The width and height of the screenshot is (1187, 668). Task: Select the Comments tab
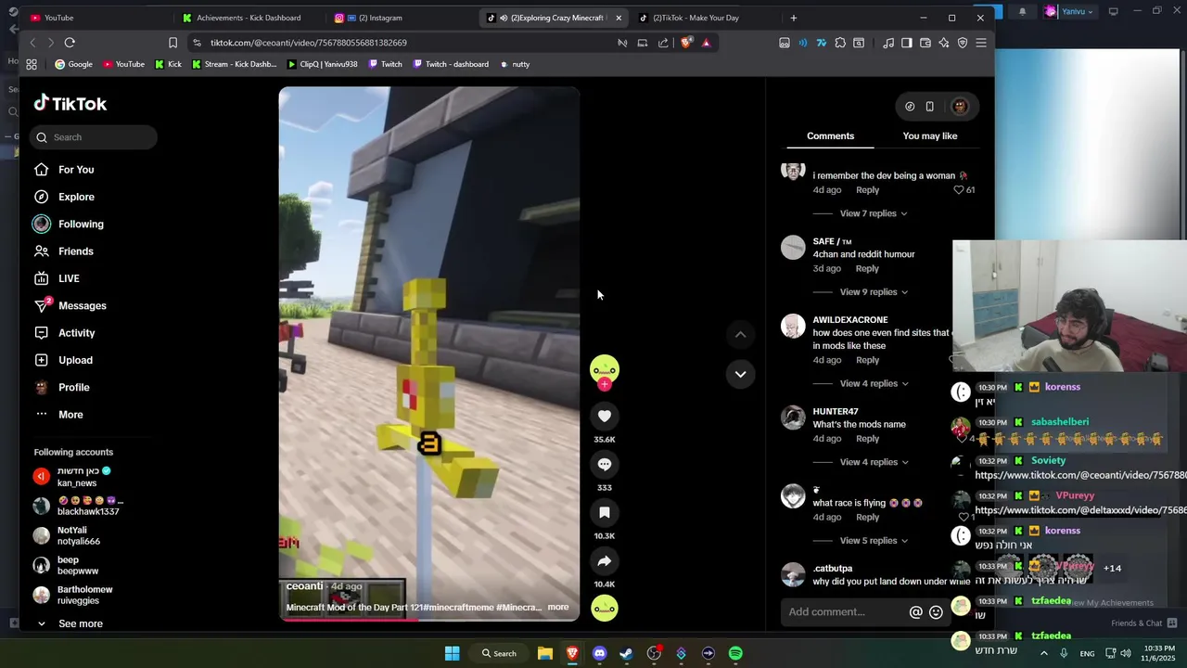tap(830, 136)
